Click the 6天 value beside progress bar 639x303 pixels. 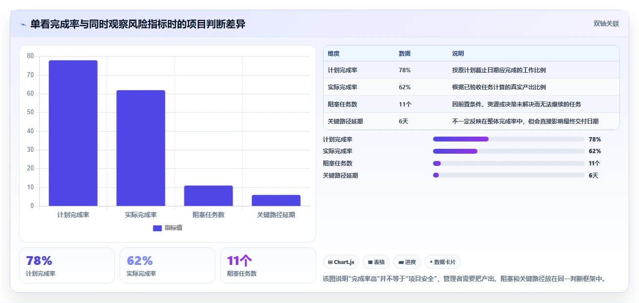coord(594,176)
